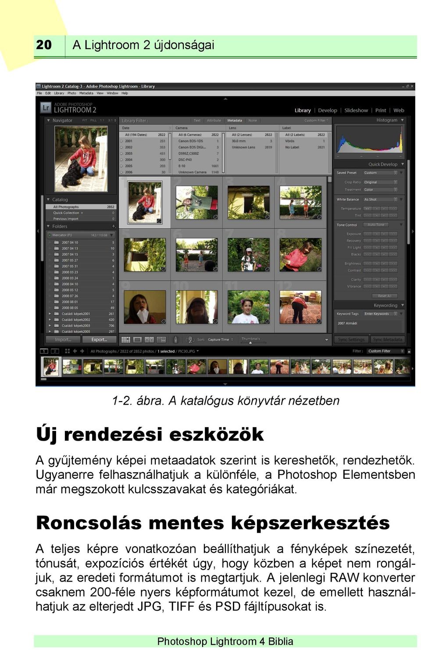Collapse the Histogram panel
Image resolution: width=421 pixels, height=650 pixels.
coord(403,120)
